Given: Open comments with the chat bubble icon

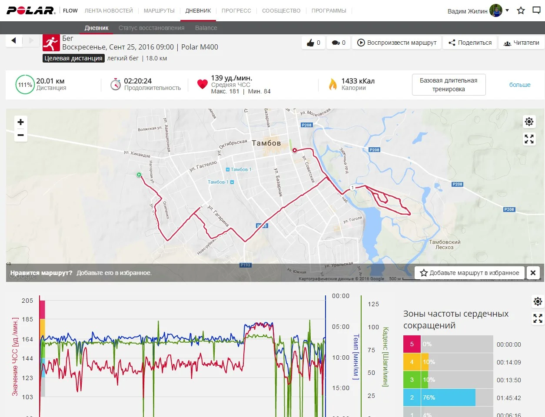Looking at the screenshot, I should click(339, 43).
